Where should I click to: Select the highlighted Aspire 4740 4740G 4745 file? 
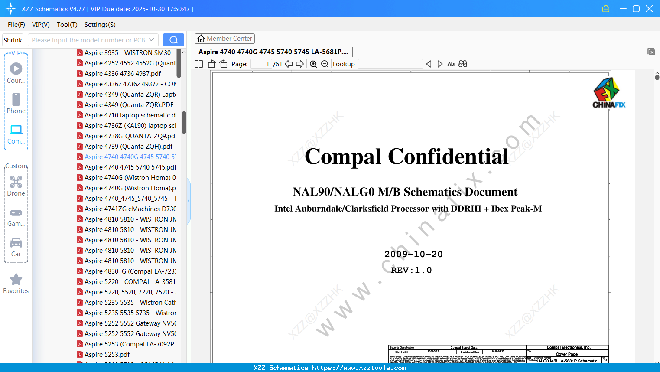click(126, 157)
